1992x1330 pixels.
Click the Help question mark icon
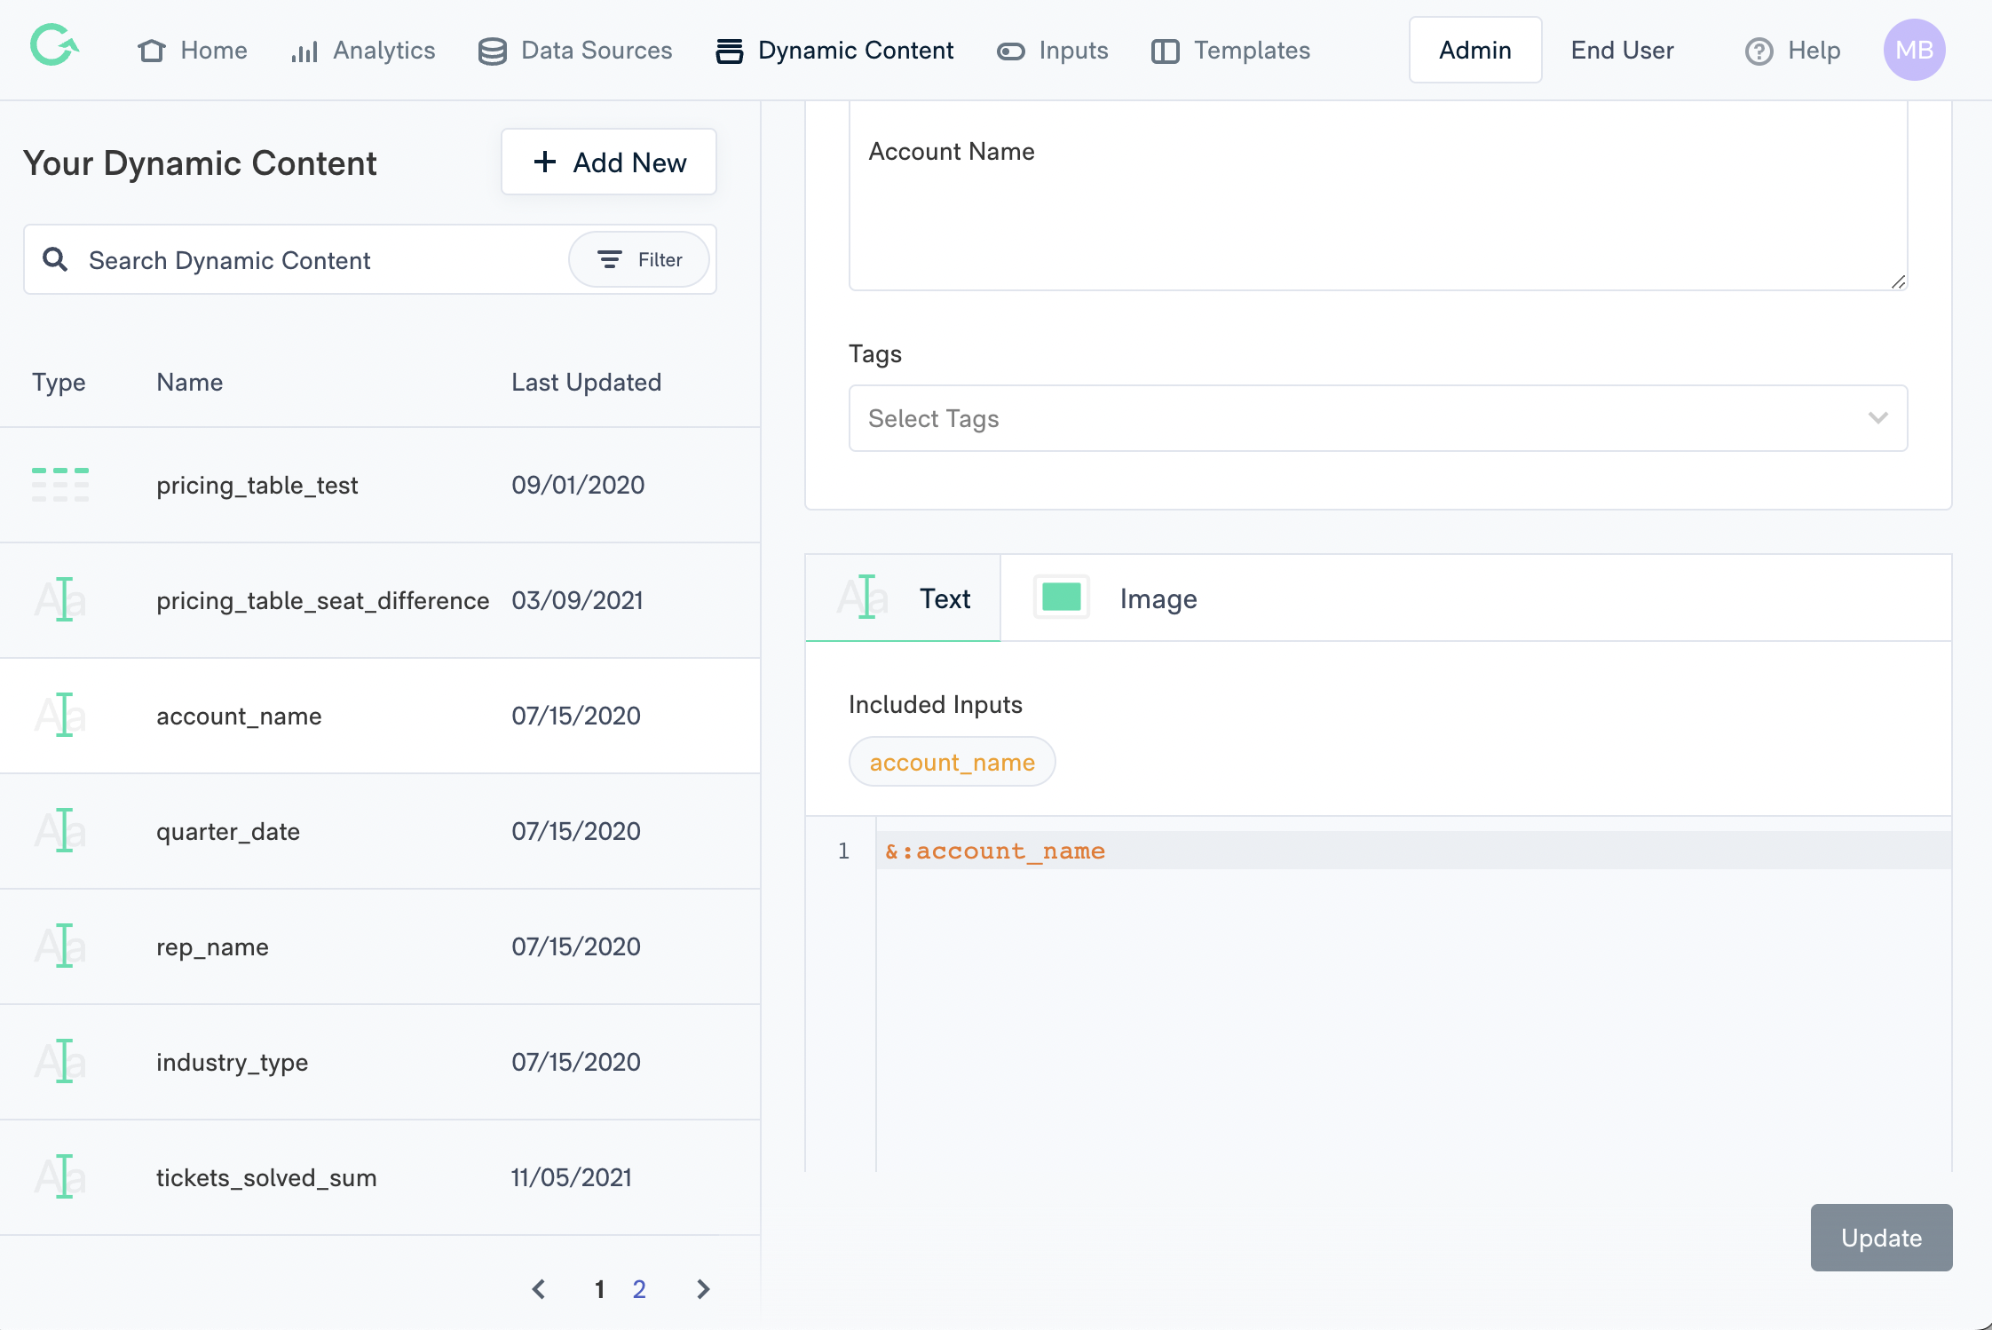coord(1758,51)
